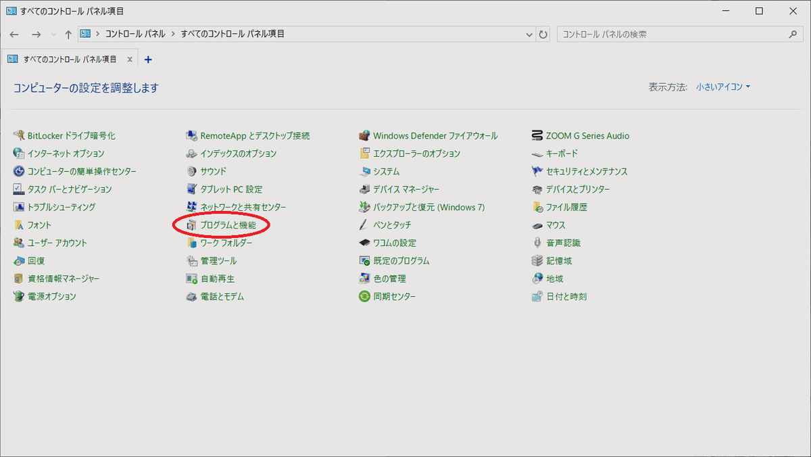Launch BitLocker ドライブ暗号化

click(x=70, y=135)
